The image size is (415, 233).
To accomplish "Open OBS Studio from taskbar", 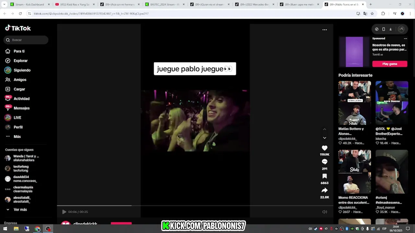I will click(x=48, y=229).
